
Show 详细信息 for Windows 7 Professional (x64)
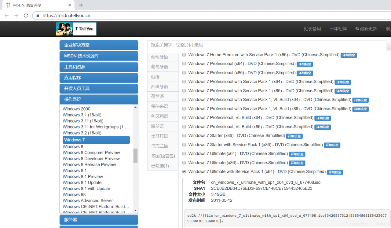click(305, 64)
